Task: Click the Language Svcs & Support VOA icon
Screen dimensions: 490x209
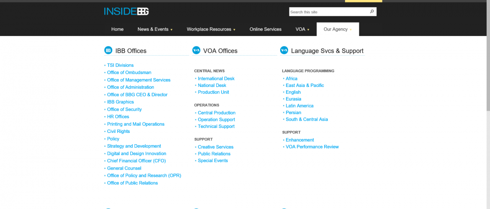Action: point(284,50)
